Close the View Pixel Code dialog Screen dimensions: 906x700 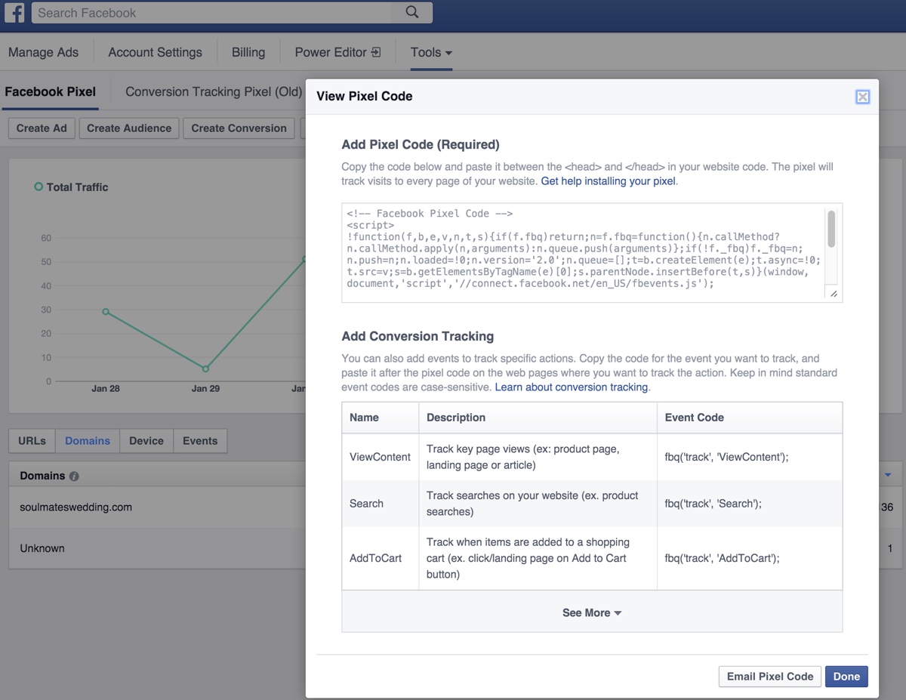(x=862, y=96)
